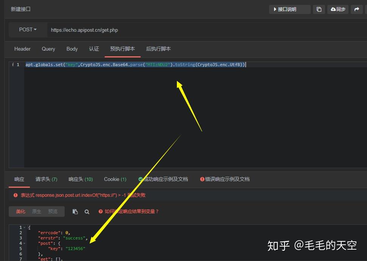
Task: Click the share arrow icon
Action: tap(357, 9)
